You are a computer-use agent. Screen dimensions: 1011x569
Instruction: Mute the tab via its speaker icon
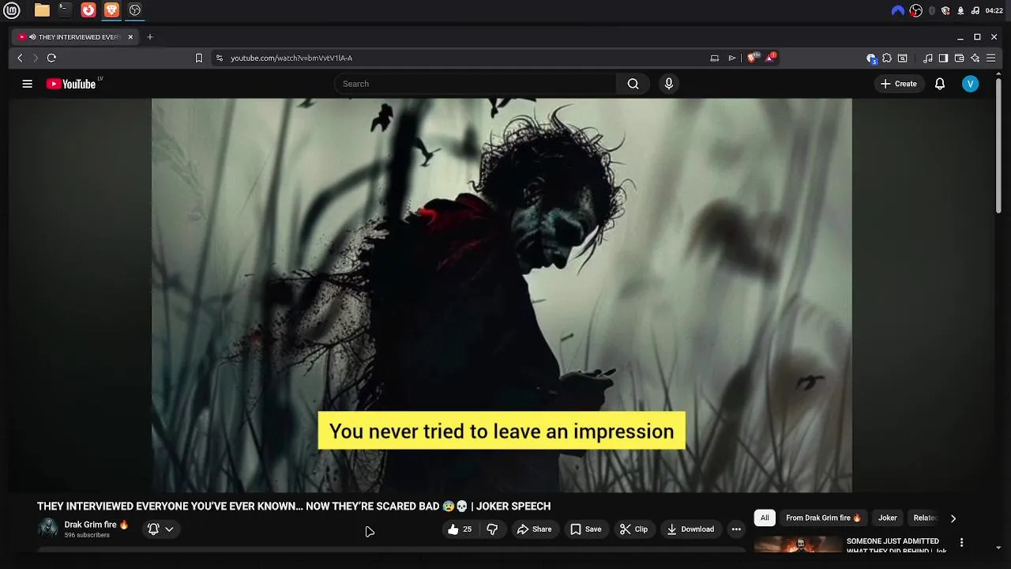32,37
